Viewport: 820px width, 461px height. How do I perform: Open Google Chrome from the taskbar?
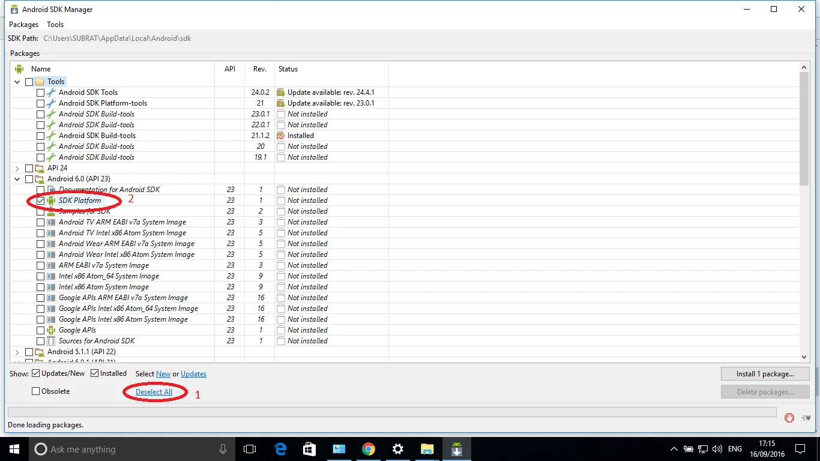point(368,449)
